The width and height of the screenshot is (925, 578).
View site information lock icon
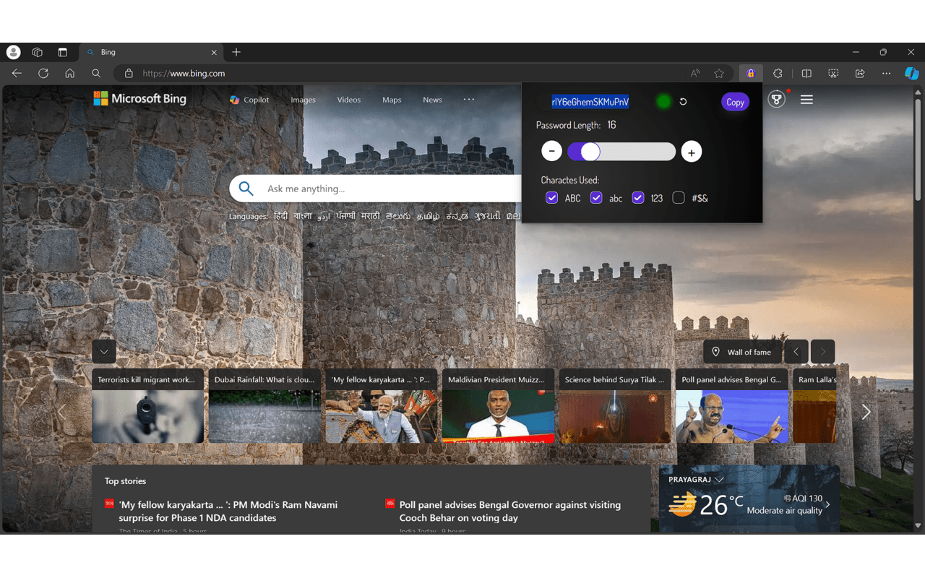click(x=129, y=73)
